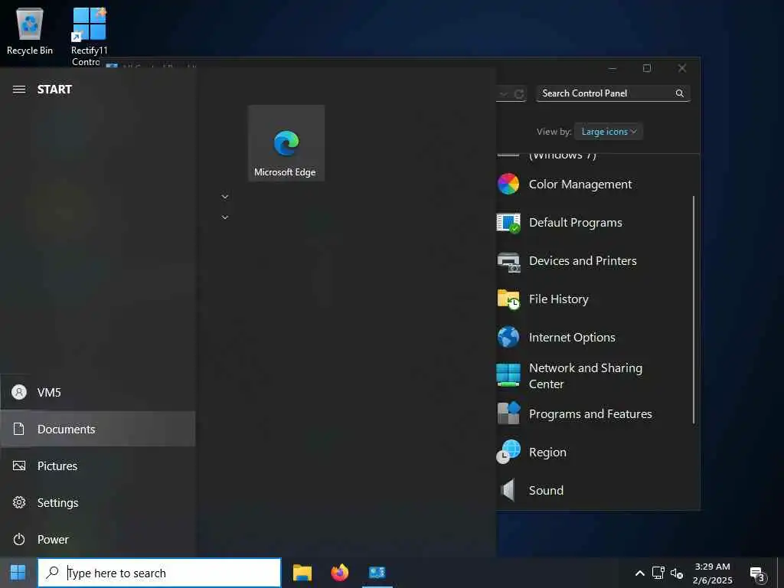Click the Region globe-clock icon
The width and height of the screenshot is (784, 588).
pyautogui.click(x=508, y=452)
